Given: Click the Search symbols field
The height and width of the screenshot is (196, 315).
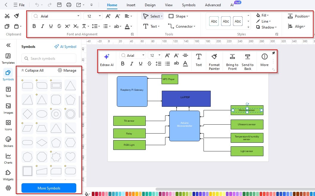Looking at the screenshot, I should (49, 58).
